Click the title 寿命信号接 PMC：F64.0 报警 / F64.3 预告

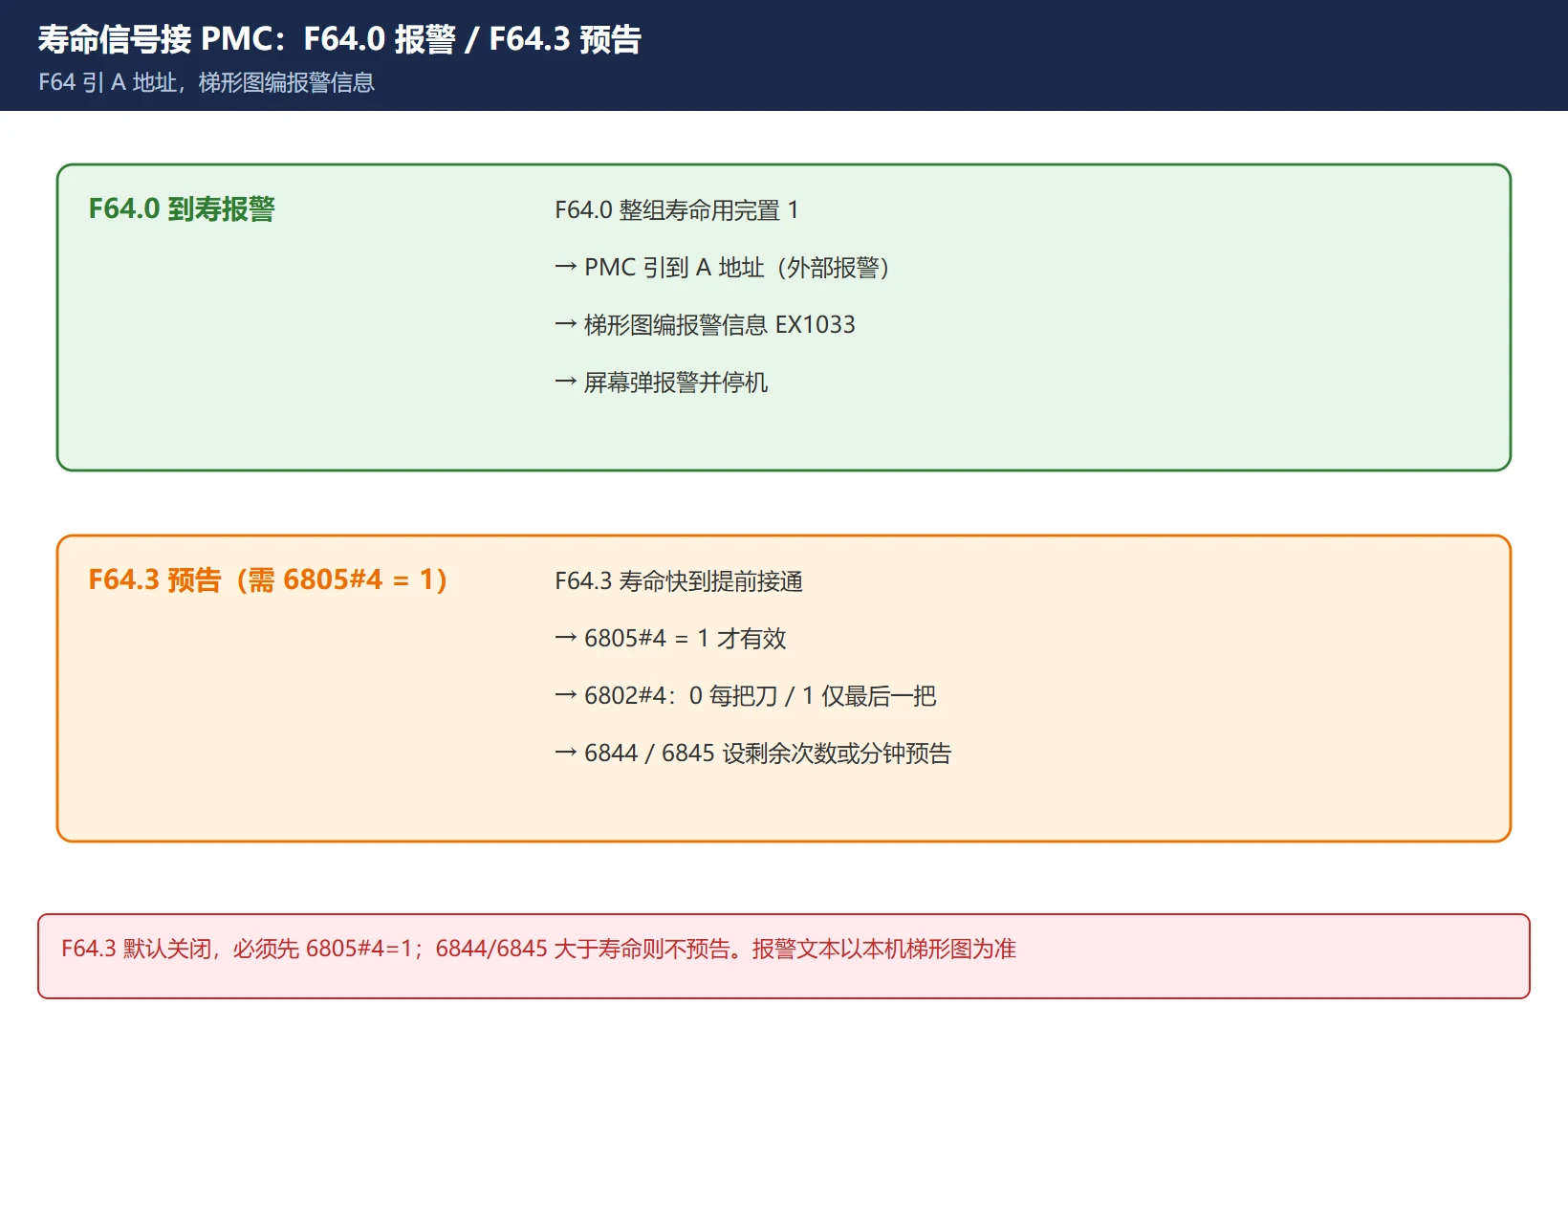339,39
